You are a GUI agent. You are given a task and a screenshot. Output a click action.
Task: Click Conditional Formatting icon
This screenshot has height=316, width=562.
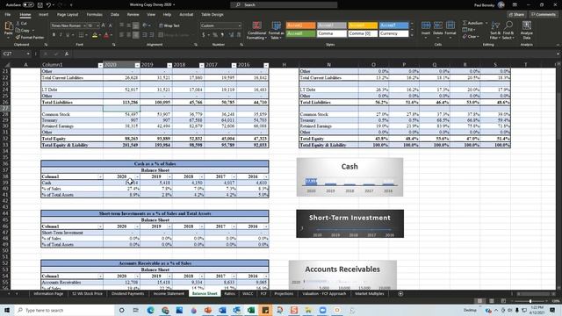pos(256,26)
